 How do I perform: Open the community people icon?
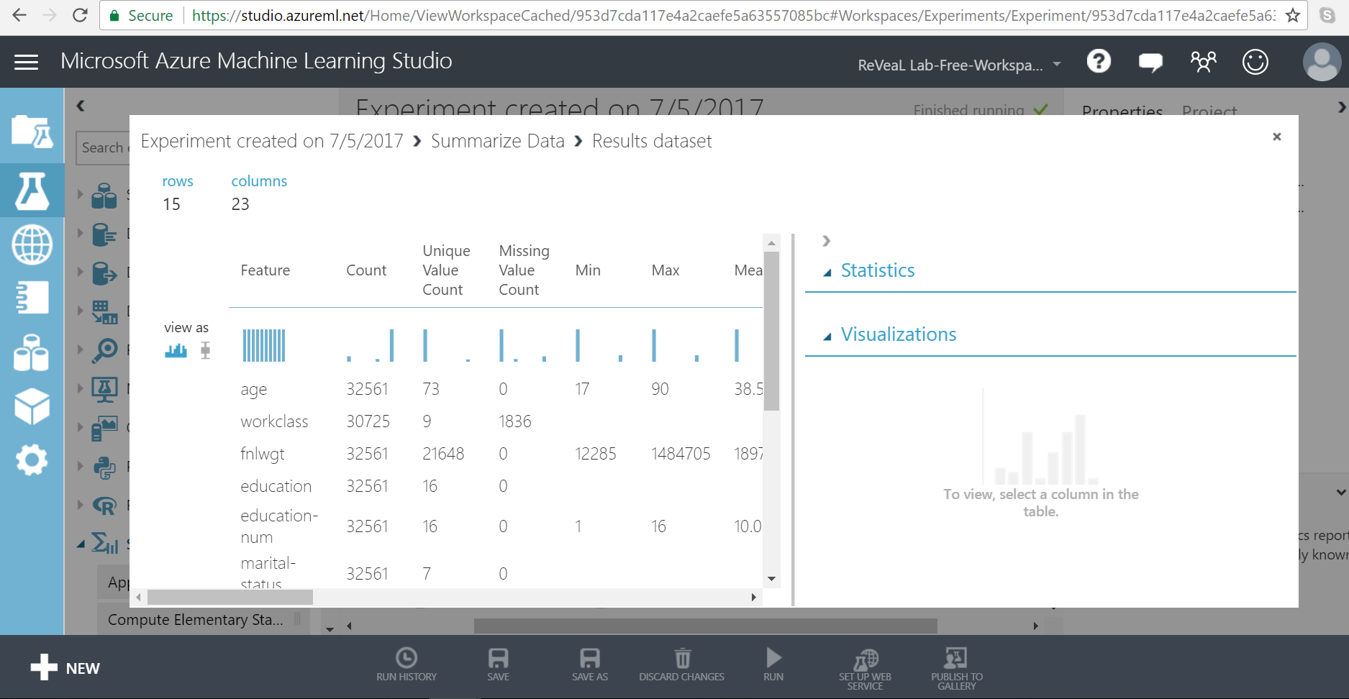1203,62
